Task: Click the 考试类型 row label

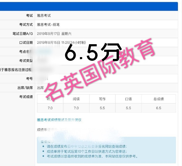Action: [x=26, y=61]
